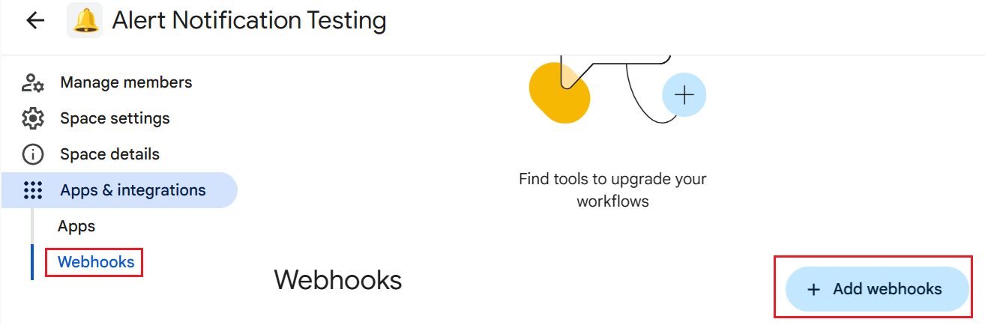Click the plus icon on Add webhooks
The height and width of the screenshot is (325, 985).
point(814,289)
